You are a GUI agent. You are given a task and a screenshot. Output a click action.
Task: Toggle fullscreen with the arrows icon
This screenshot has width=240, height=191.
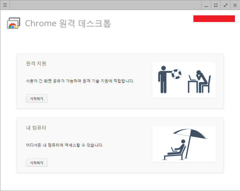pos(226,5)
